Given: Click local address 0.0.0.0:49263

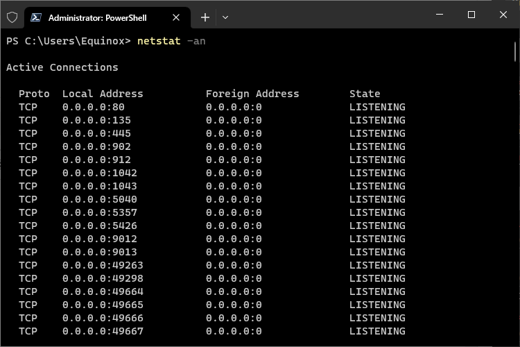Looking at the screenshot, I should [x=103, y=265].
